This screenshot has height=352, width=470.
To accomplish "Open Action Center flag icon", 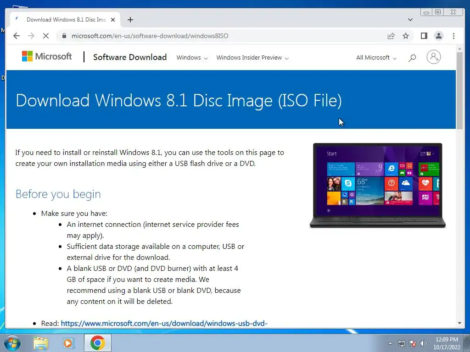I will pyautogui.click(x=413, y=343).
